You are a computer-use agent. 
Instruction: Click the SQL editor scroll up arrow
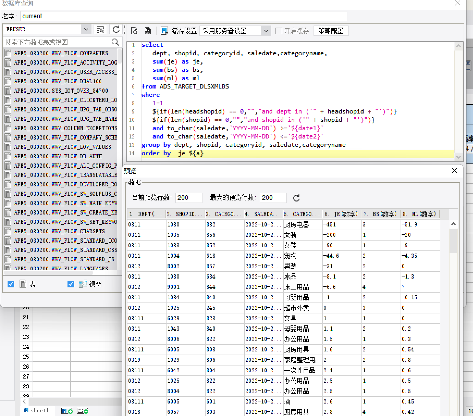point(459,46)
